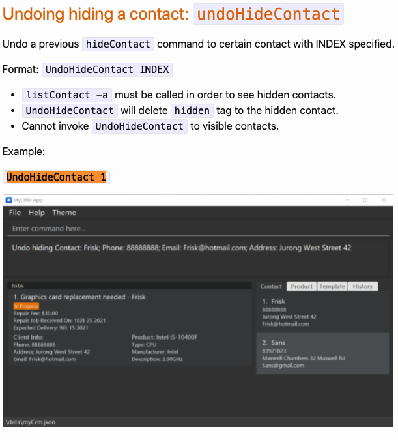This screenshot has width=398, height=440.
Task: Switch to the Contact tab
Action: tap(271, 287)
